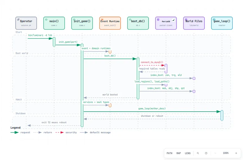Select the Event Runtime participant box
243x160 pixels.
(110, 23)
